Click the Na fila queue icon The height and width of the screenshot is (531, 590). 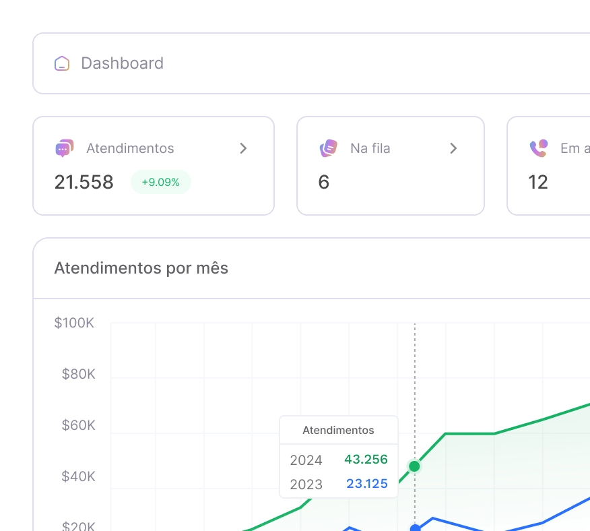(329, 148)
